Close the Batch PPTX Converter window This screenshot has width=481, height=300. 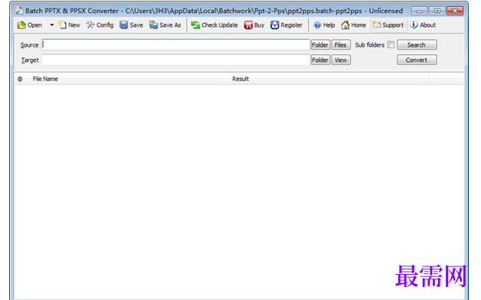(x=455, y=11)
